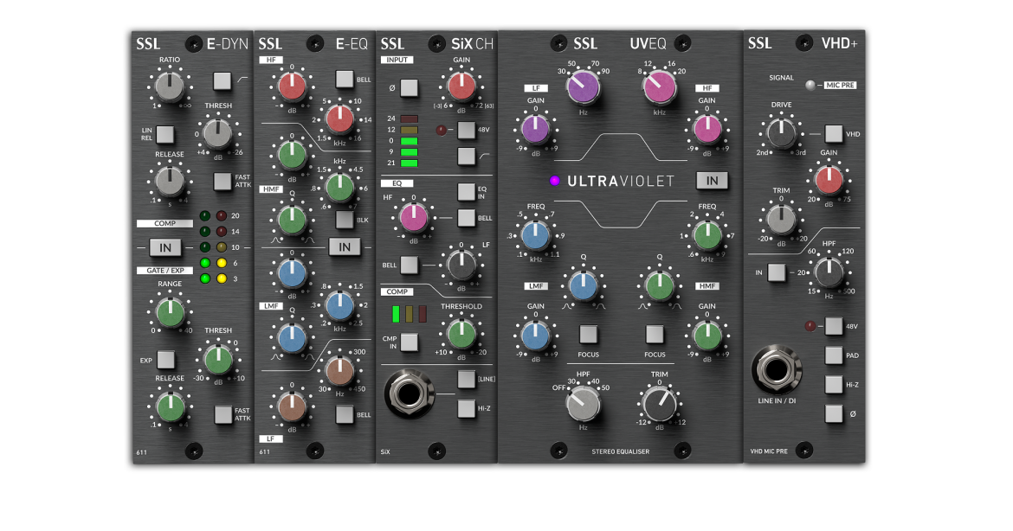This screenshot has height=531, width=1013.
Task: Toggle the compressor FAST ATTK button on E-DYN
Action: click(x=223, y=182)
